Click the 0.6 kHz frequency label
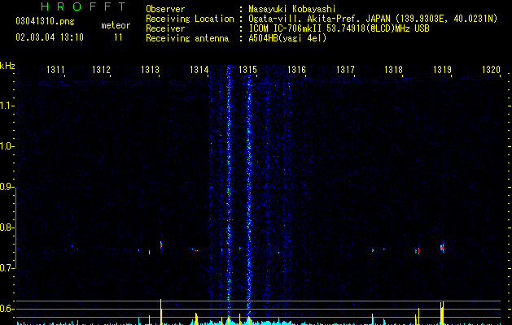 7,309
